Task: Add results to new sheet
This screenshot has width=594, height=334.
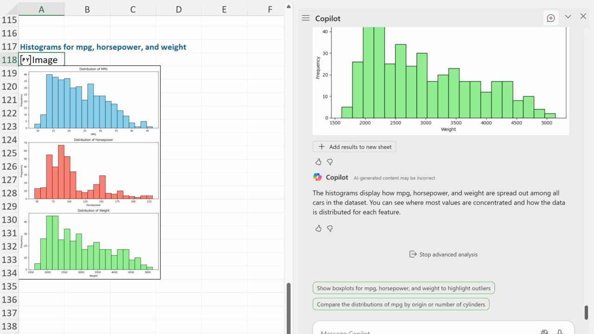Action: pyautogui.click(x=355, y=147)
